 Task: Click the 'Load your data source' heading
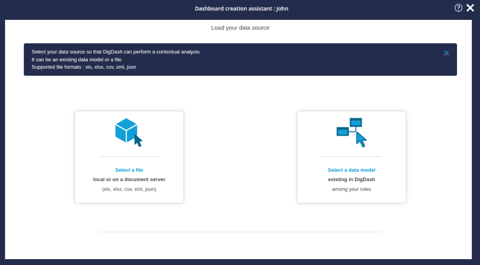click(x=240, y=28)
